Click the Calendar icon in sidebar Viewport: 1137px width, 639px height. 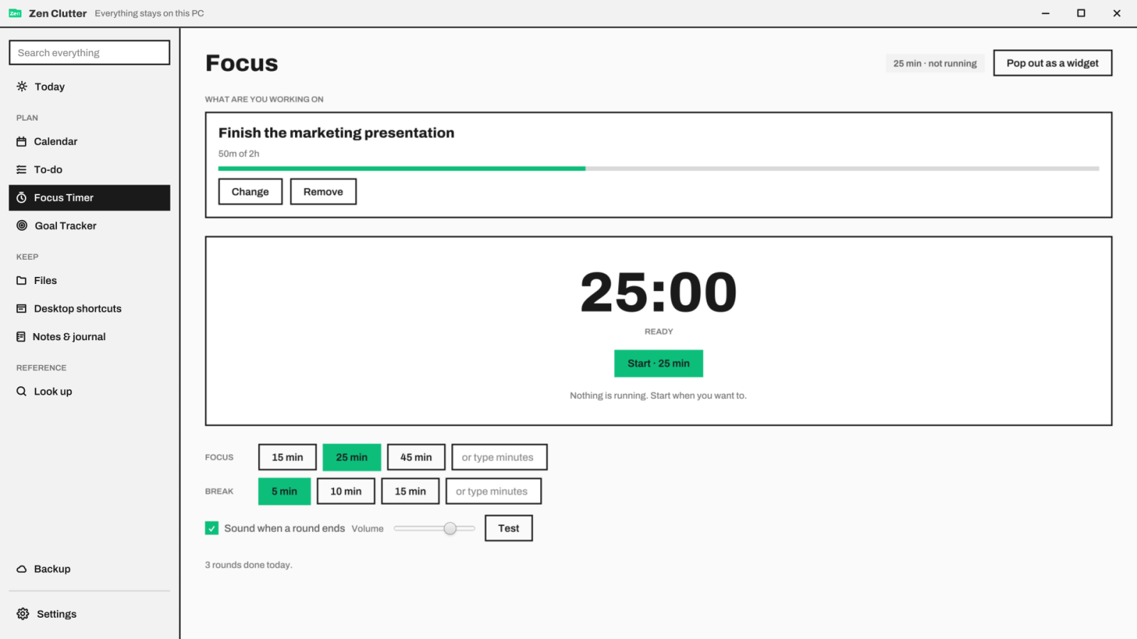(x=21, y=141)
